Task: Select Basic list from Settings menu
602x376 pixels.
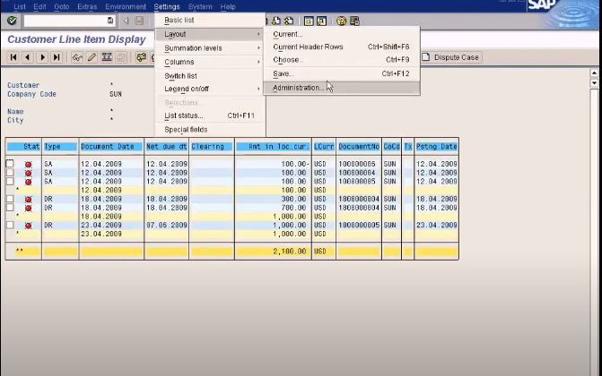Action: tap(210, 20)
